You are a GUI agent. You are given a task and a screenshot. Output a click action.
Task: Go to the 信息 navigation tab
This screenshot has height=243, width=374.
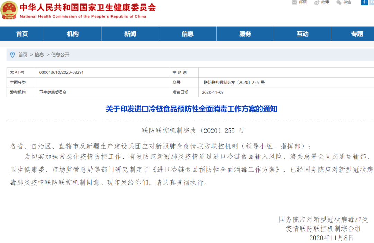[x=188, y=34]
